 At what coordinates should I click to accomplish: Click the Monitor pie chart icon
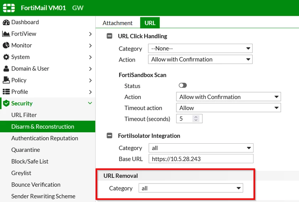point(6,46)
